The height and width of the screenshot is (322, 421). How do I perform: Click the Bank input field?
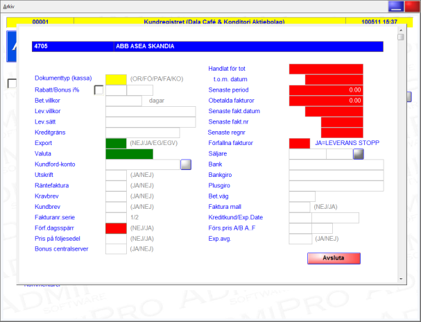coord(336,164)
